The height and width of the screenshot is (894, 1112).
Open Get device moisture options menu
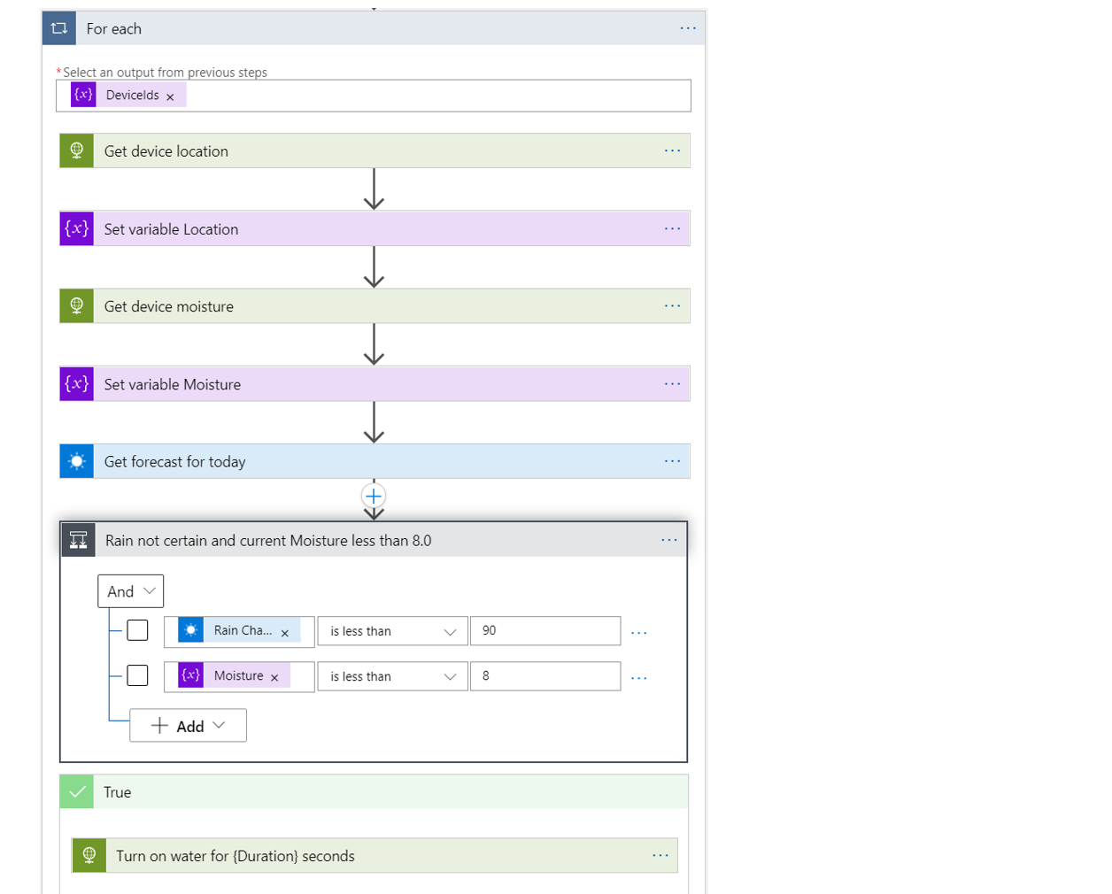tap(673, 306)
